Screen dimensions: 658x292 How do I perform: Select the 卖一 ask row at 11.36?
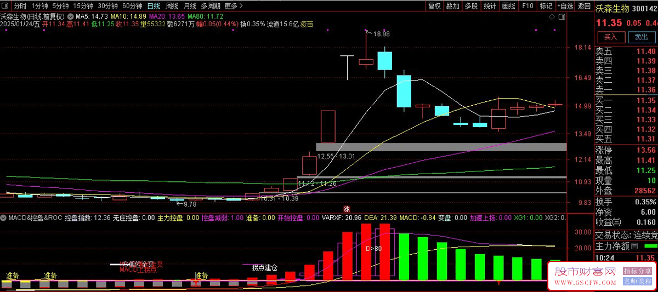626,90
